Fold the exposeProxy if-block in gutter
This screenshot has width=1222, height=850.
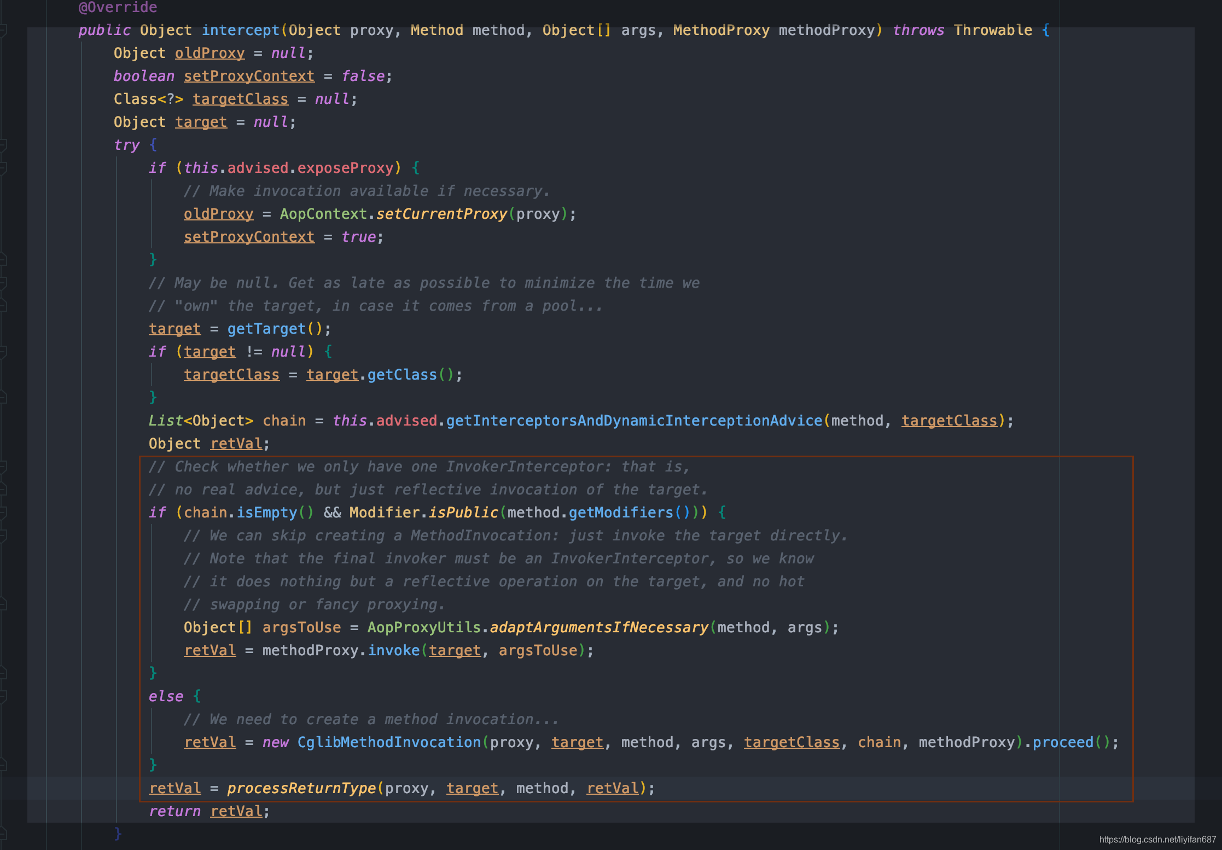(3, 168)
